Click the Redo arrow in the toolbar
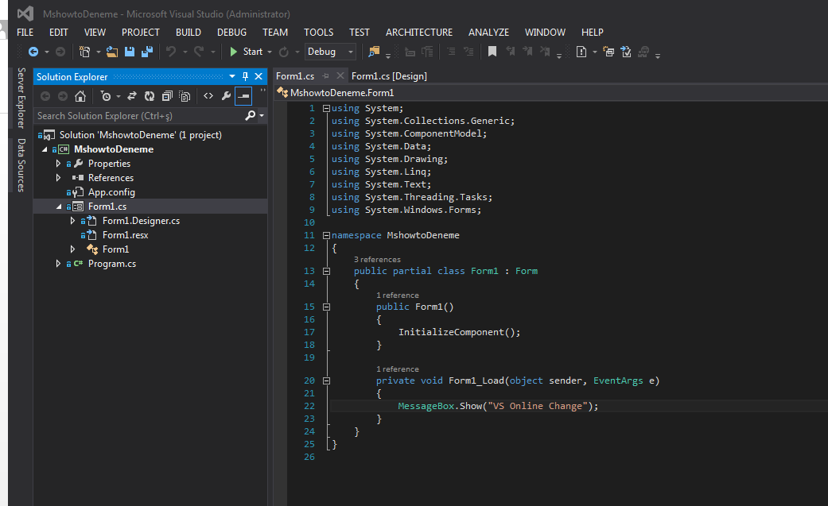This screenshot has width=828, height=506. click(199, 52)
